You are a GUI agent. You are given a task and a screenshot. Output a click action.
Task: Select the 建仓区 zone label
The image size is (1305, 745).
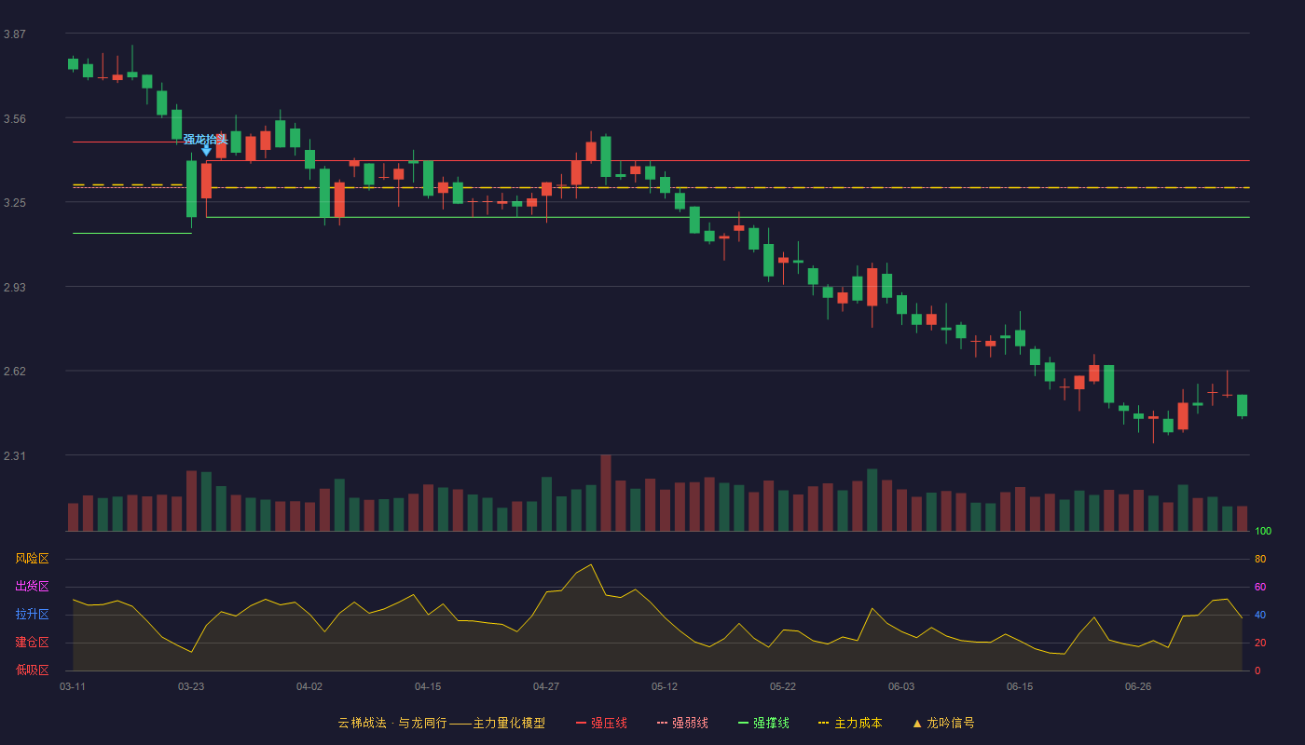pyautogui.click(x=32, y=643)
